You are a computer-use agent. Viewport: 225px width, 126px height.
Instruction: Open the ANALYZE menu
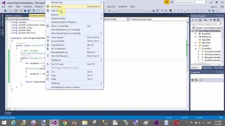(111, 7)
